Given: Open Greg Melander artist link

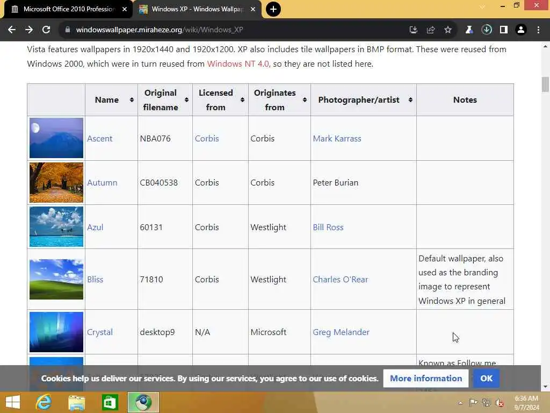Looking at the screenshot, I should tap(341, 332).
